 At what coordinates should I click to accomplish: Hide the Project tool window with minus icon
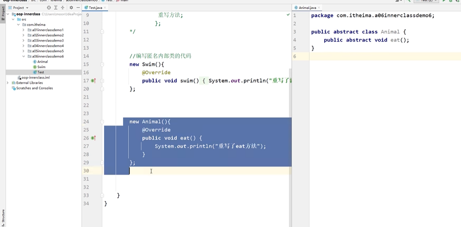[x=78, y=7]
